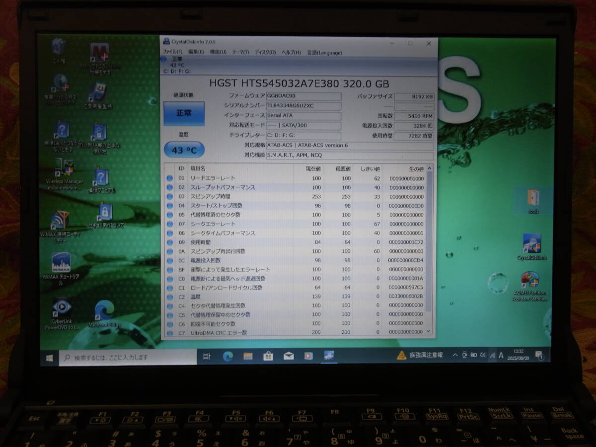
Task: Click the 現在値 column header
Action: (314, 169)
